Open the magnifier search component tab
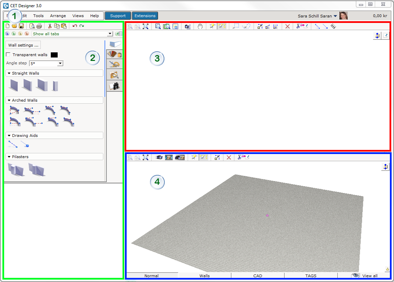 115,75
